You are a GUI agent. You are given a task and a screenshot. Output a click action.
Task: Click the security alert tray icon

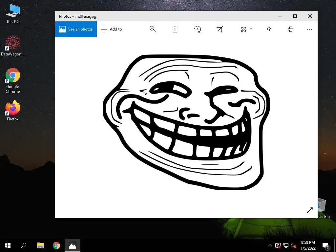point(278,245)
